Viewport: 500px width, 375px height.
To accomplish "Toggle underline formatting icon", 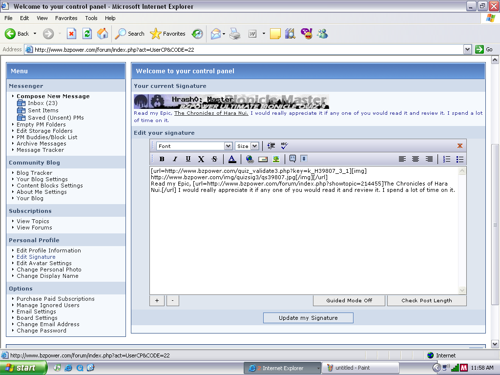I will point(188,159).
